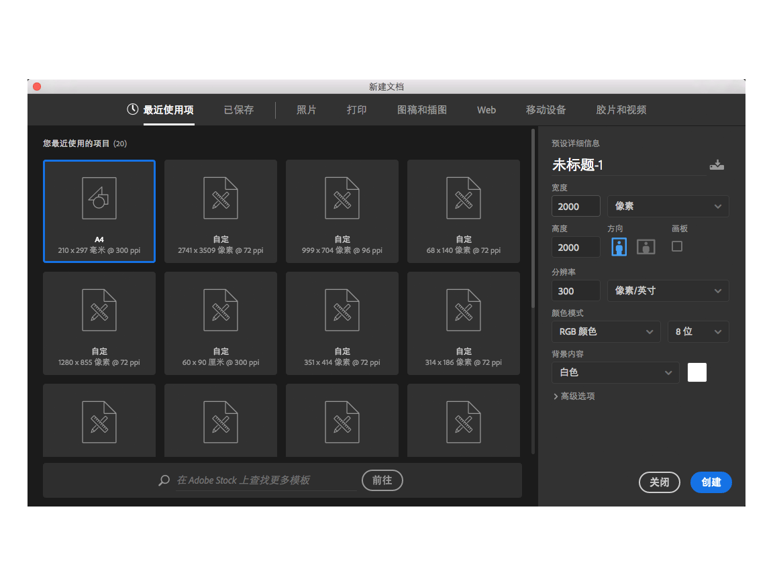Click document icon of 999 x 704 像素 preset

click(342, 198)
